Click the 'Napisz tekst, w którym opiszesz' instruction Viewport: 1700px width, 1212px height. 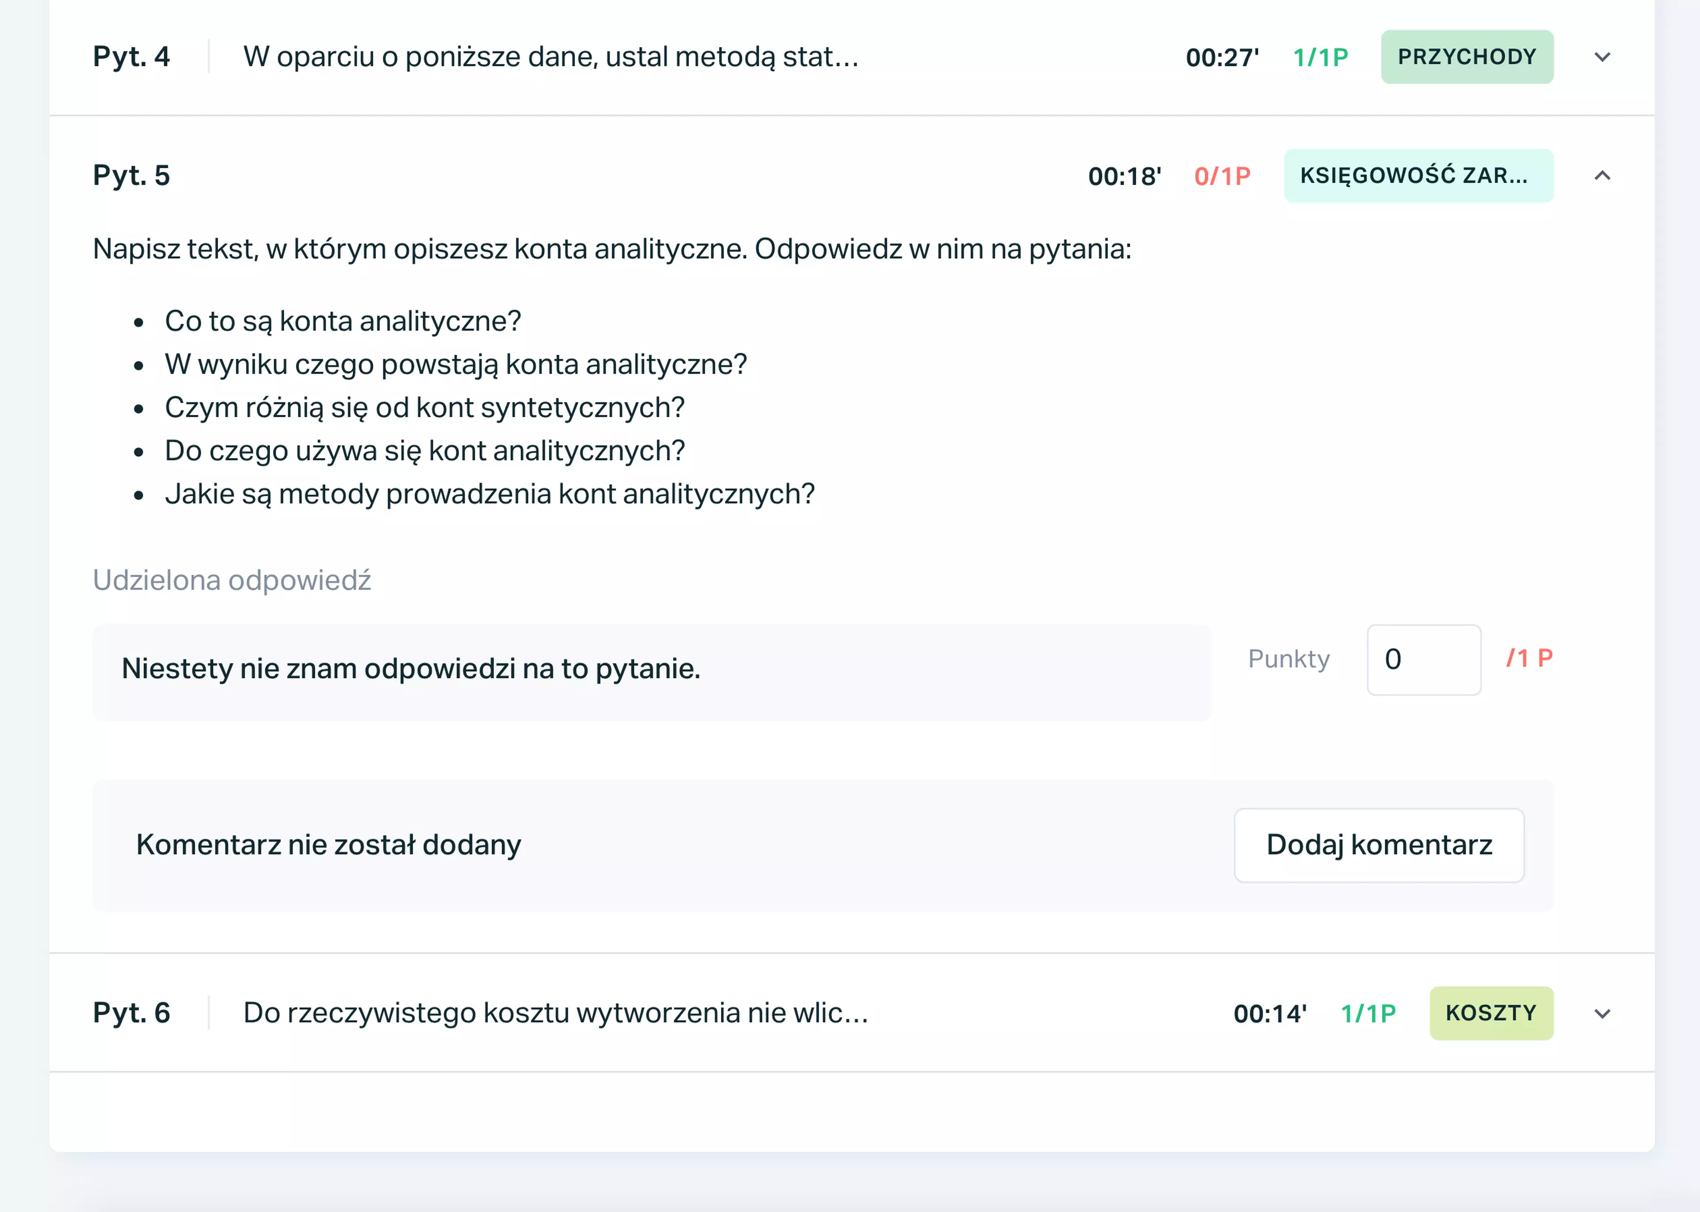tap(612, 249)
